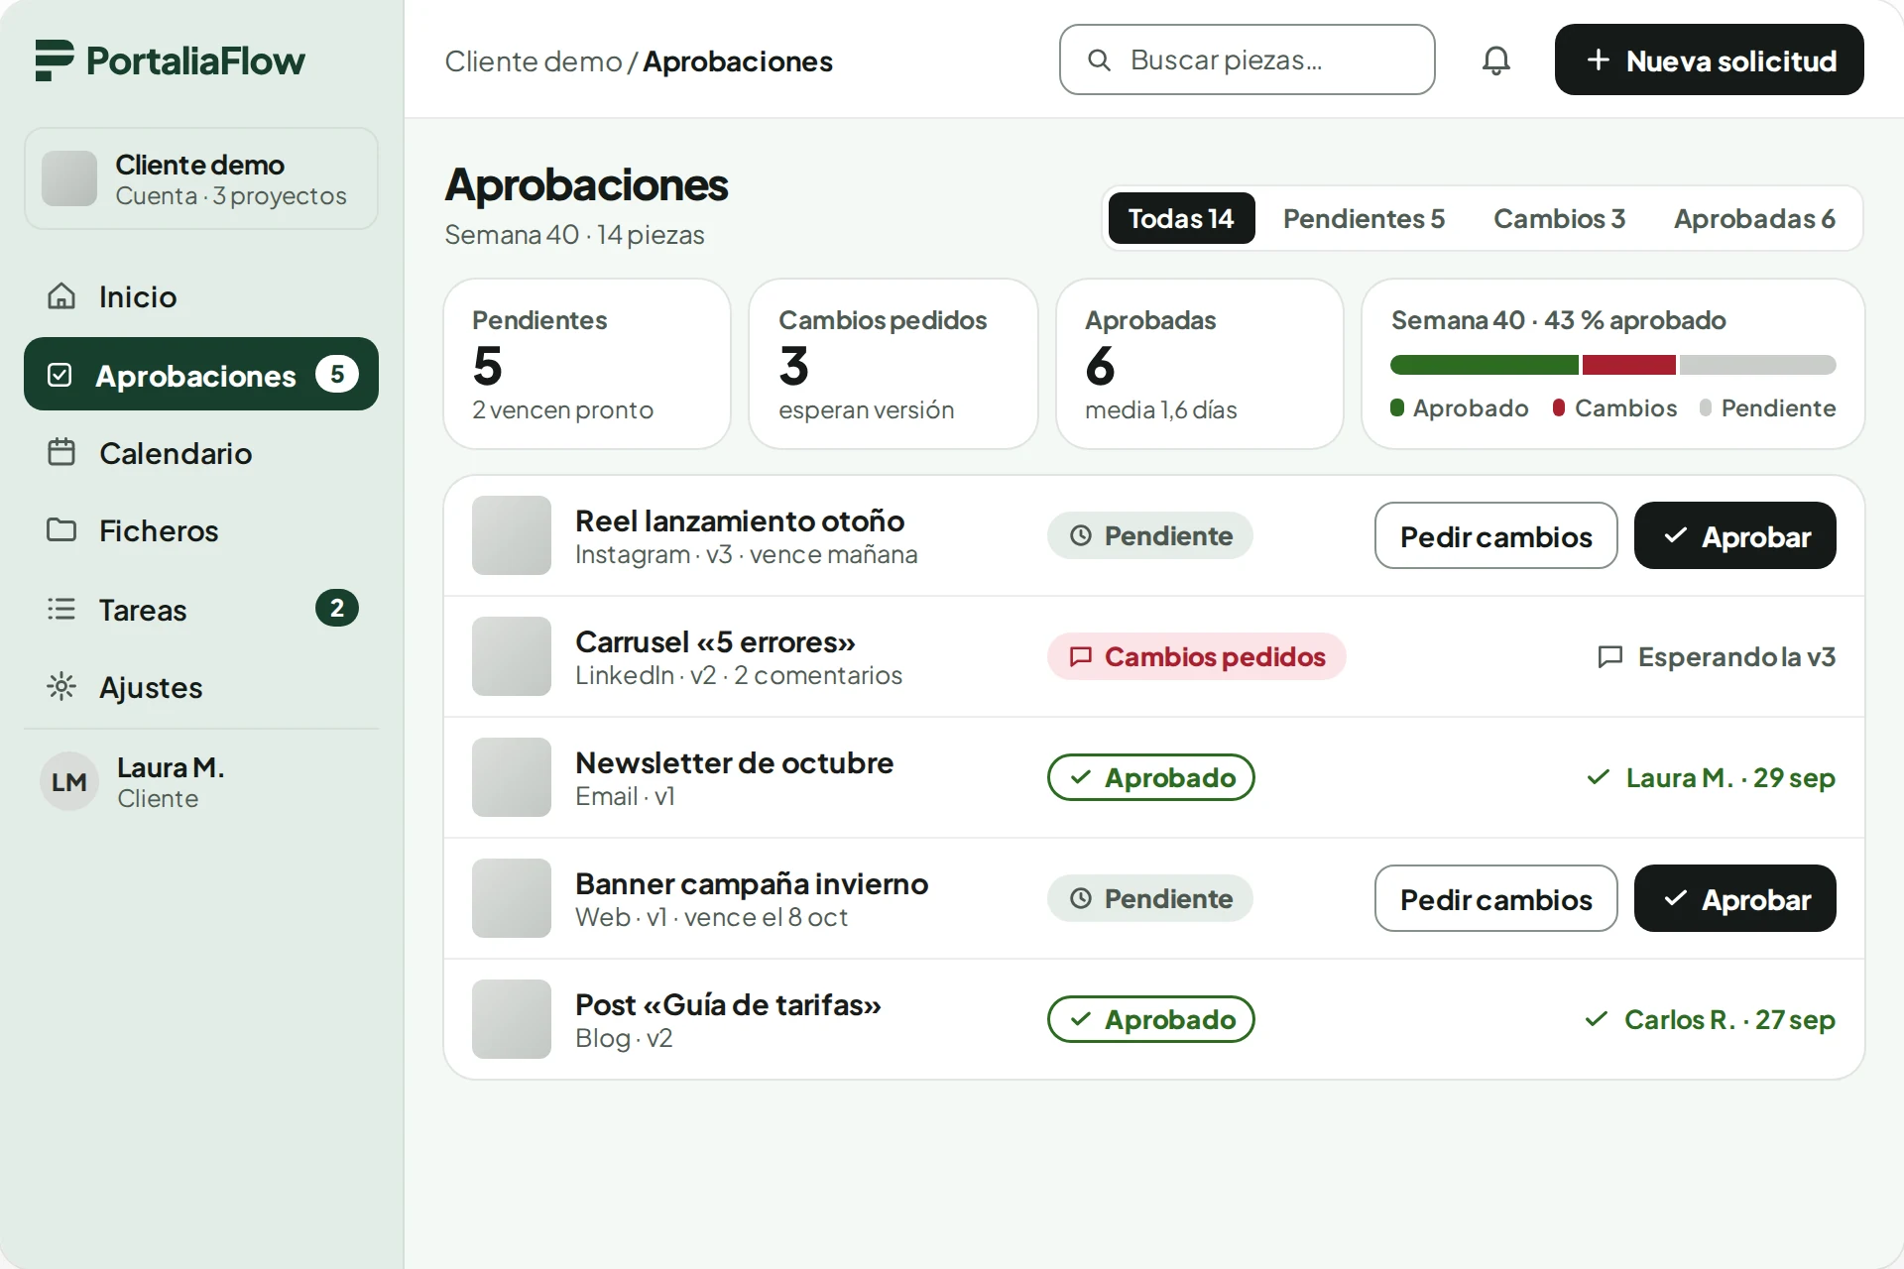Open the Pendientes summary card
This screenshot has height=1269, width=1904.
(x=587, y=364)
